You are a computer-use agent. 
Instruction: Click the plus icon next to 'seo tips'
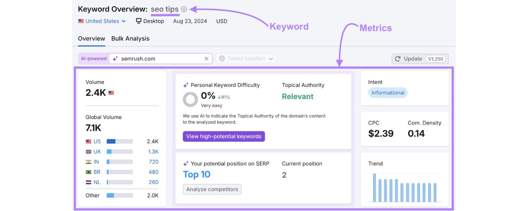tap(184, 9)
